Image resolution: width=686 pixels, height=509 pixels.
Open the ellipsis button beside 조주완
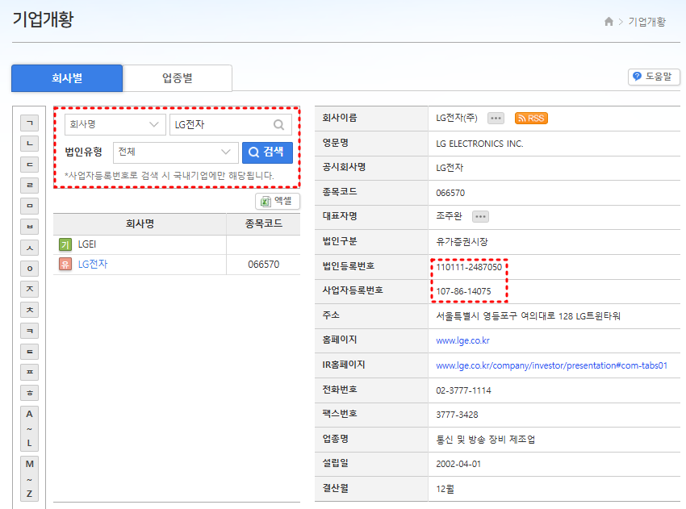click(480, 216)
